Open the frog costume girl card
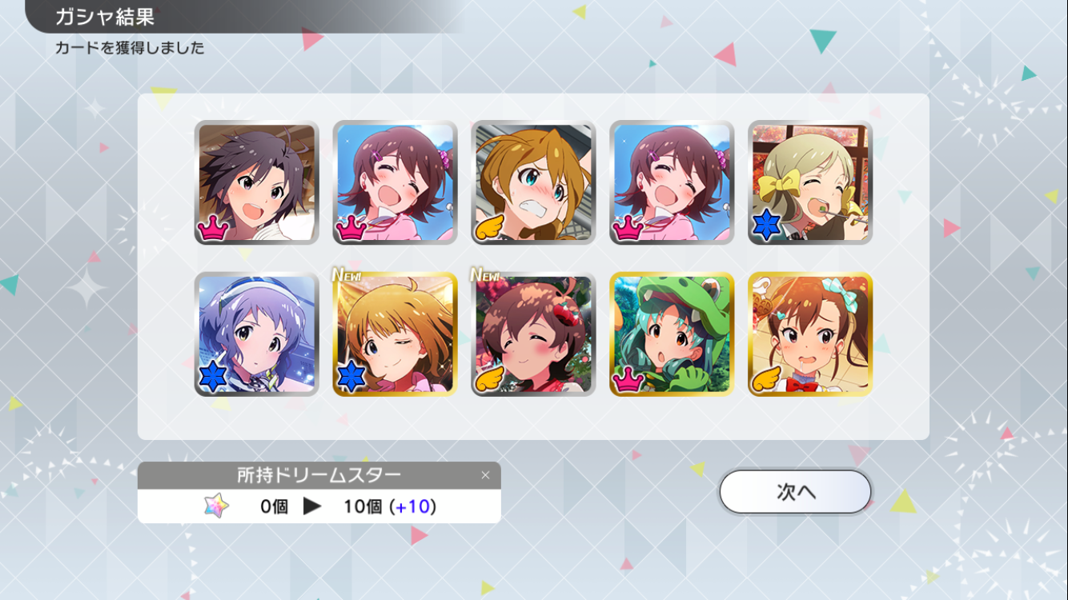Image resolution: width=1068 pixels, height=600 pixels. (x=672, y=334)
